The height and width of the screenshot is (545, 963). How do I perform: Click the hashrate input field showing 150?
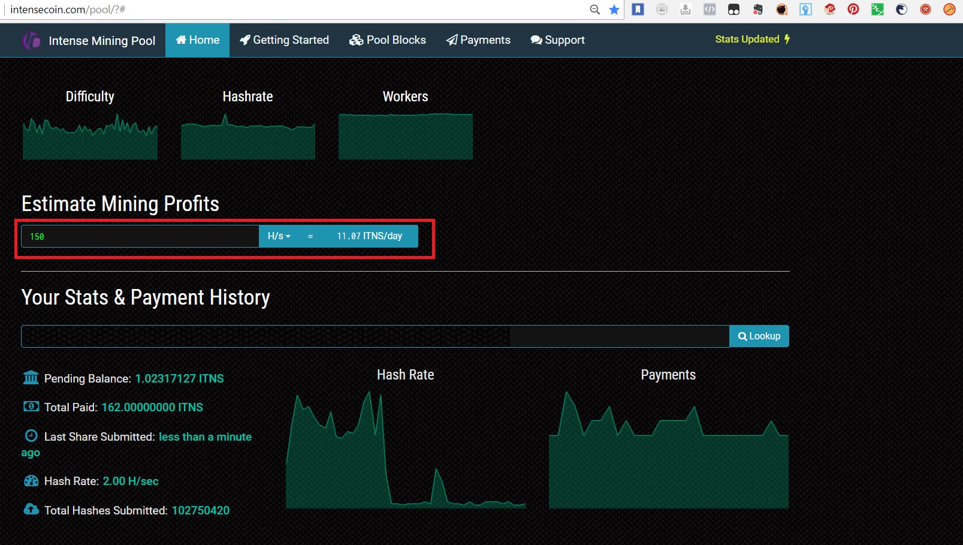[x=140, y=236]
